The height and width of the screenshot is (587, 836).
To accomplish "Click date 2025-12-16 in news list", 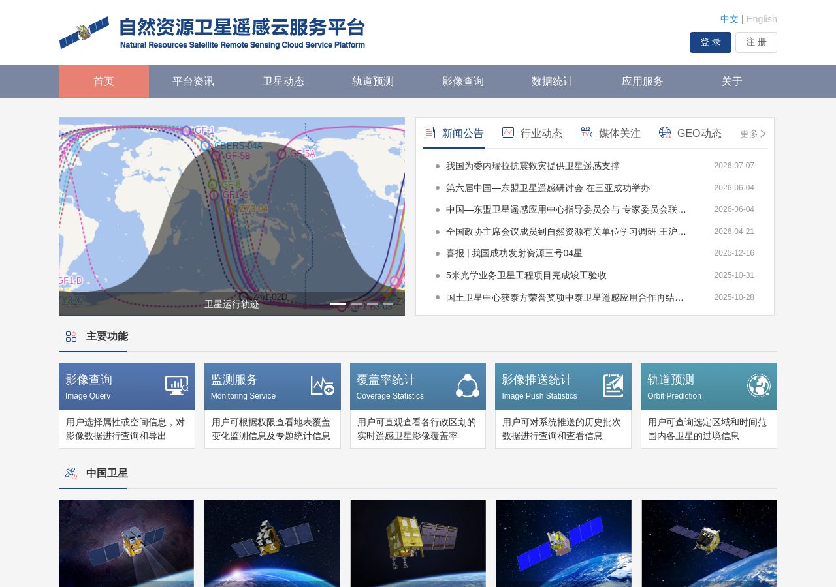I will click(x=734, y=253).
